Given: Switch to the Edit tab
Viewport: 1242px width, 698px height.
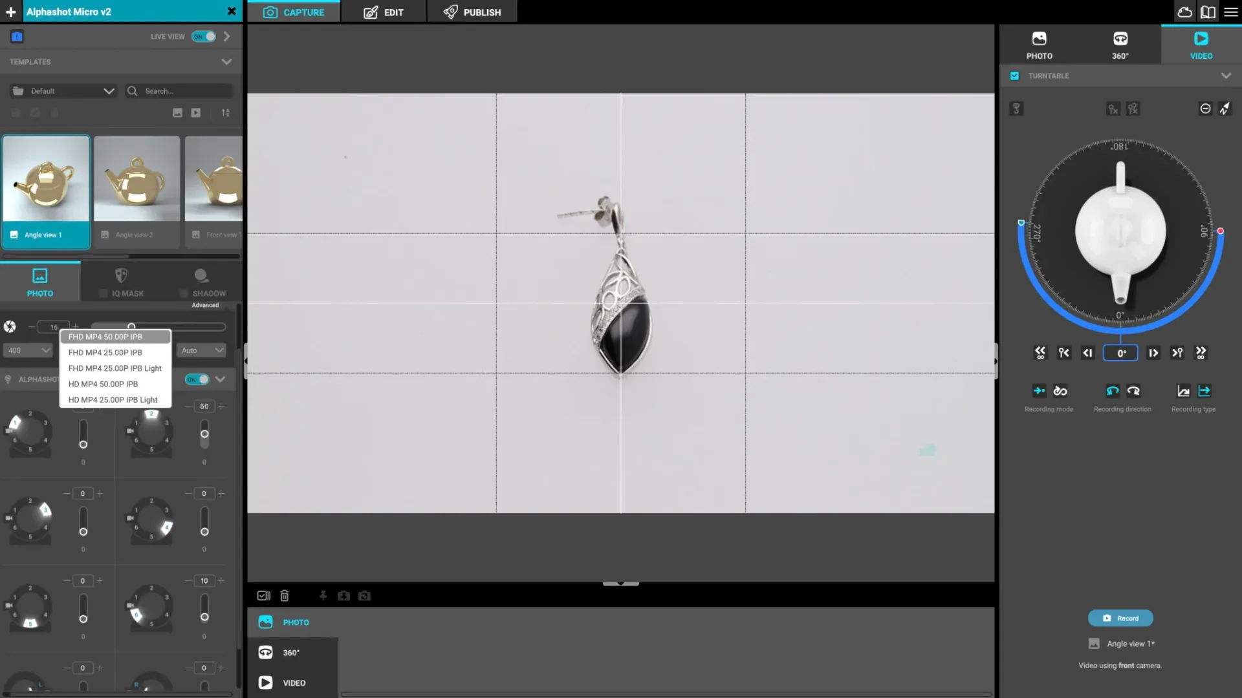Looking at the screenshot, I should pyautogui.click(x=384, y=12).
